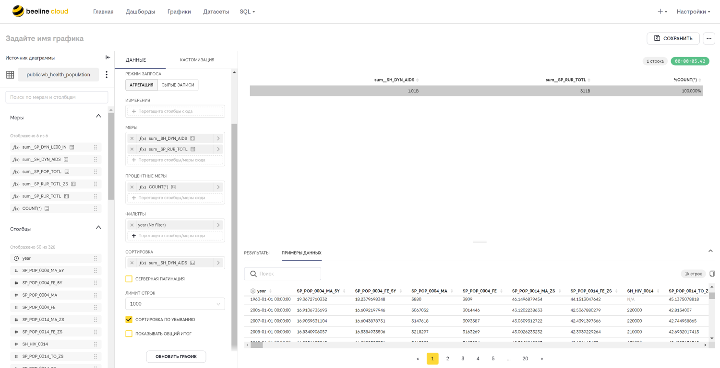Viewport: 720px width, 368px height.
Task: Click the Измерения drop area
Action: click(175, 111)
